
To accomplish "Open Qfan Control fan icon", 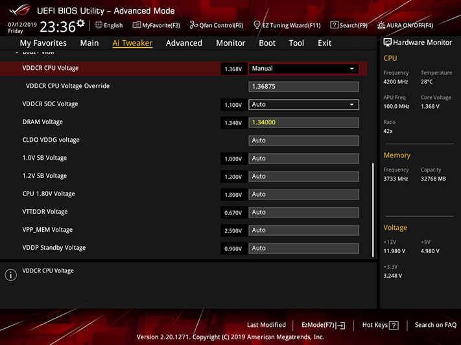I will coord(193,25).
